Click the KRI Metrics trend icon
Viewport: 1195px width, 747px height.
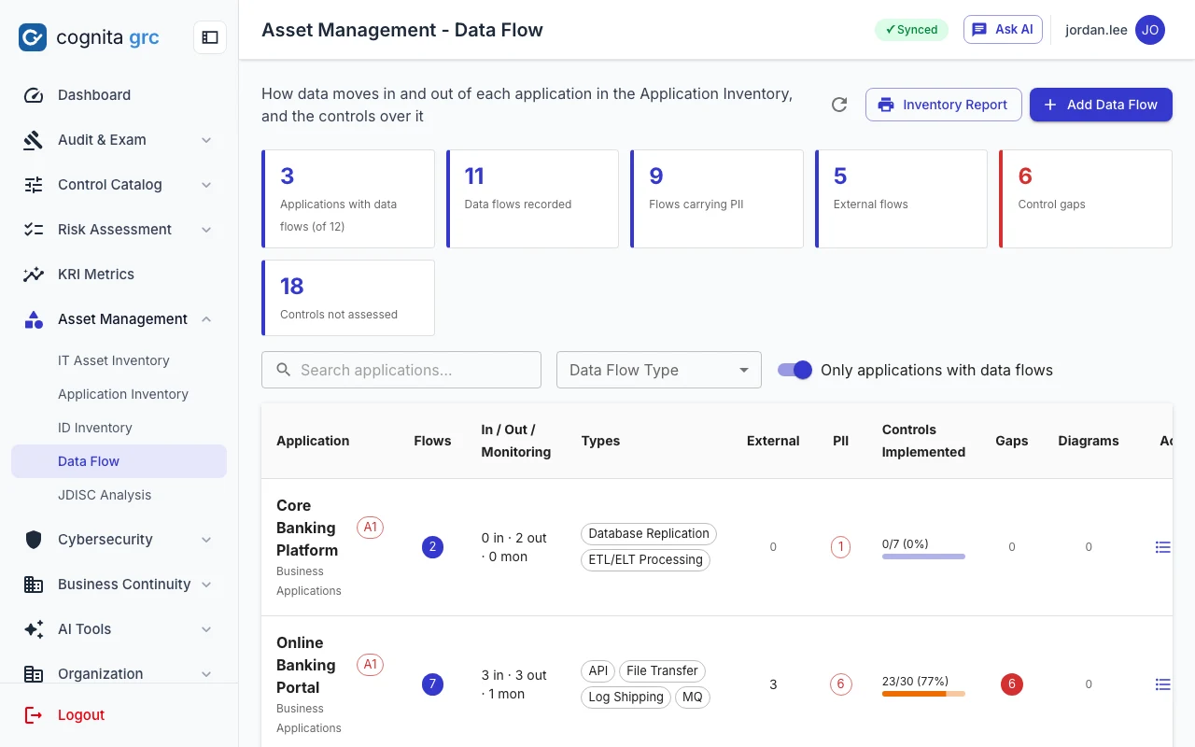click(34, 275)
